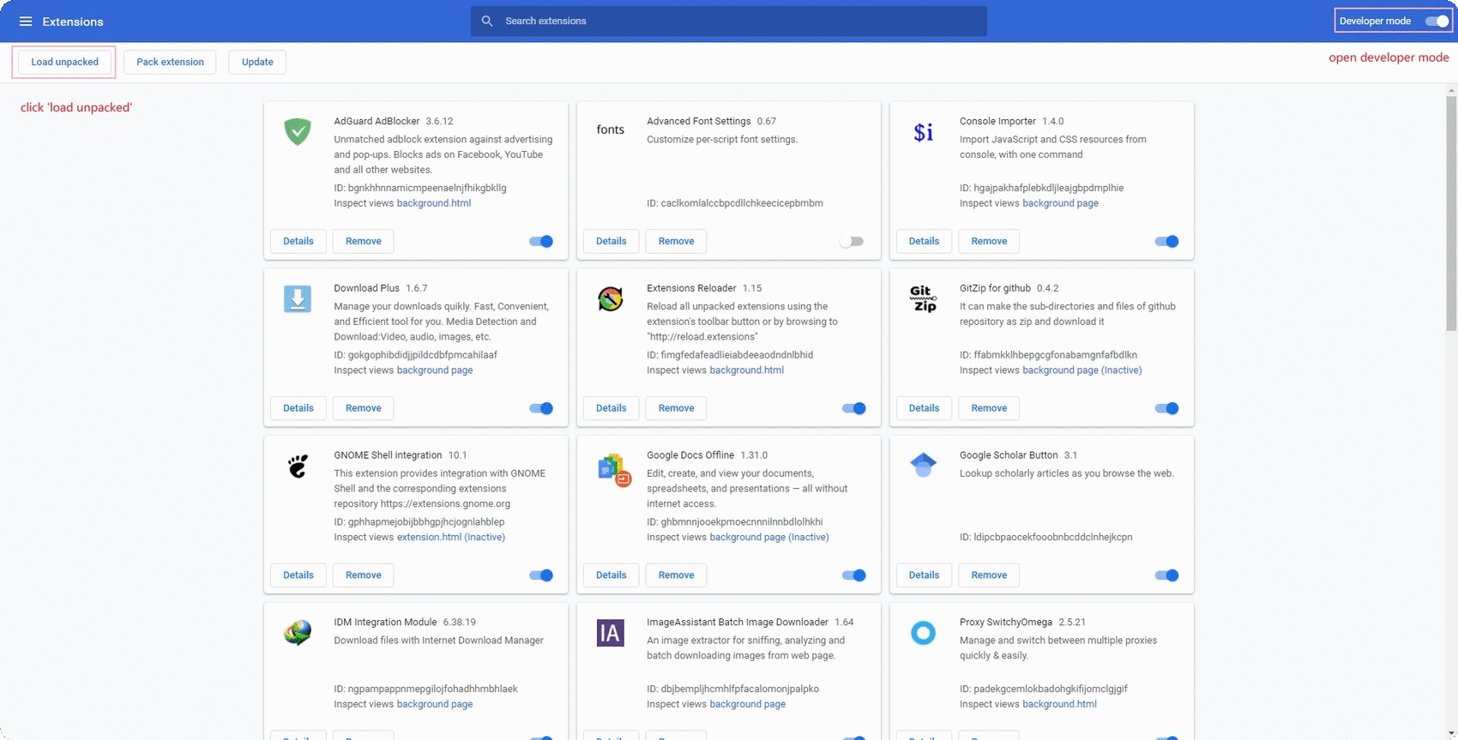
Task: Click the Download Plus arrow icon
Action: [x=298, y=298]
